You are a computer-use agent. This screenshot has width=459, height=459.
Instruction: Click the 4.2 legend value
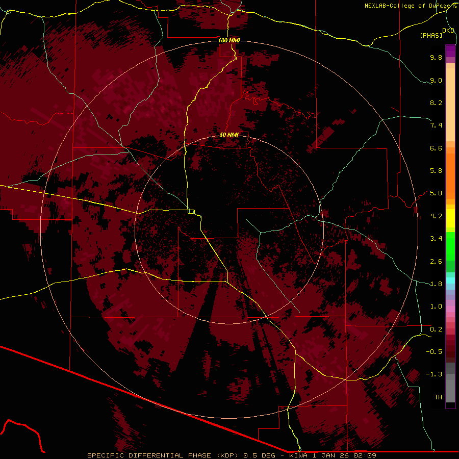pyautogui.click(x=436, y=216)
